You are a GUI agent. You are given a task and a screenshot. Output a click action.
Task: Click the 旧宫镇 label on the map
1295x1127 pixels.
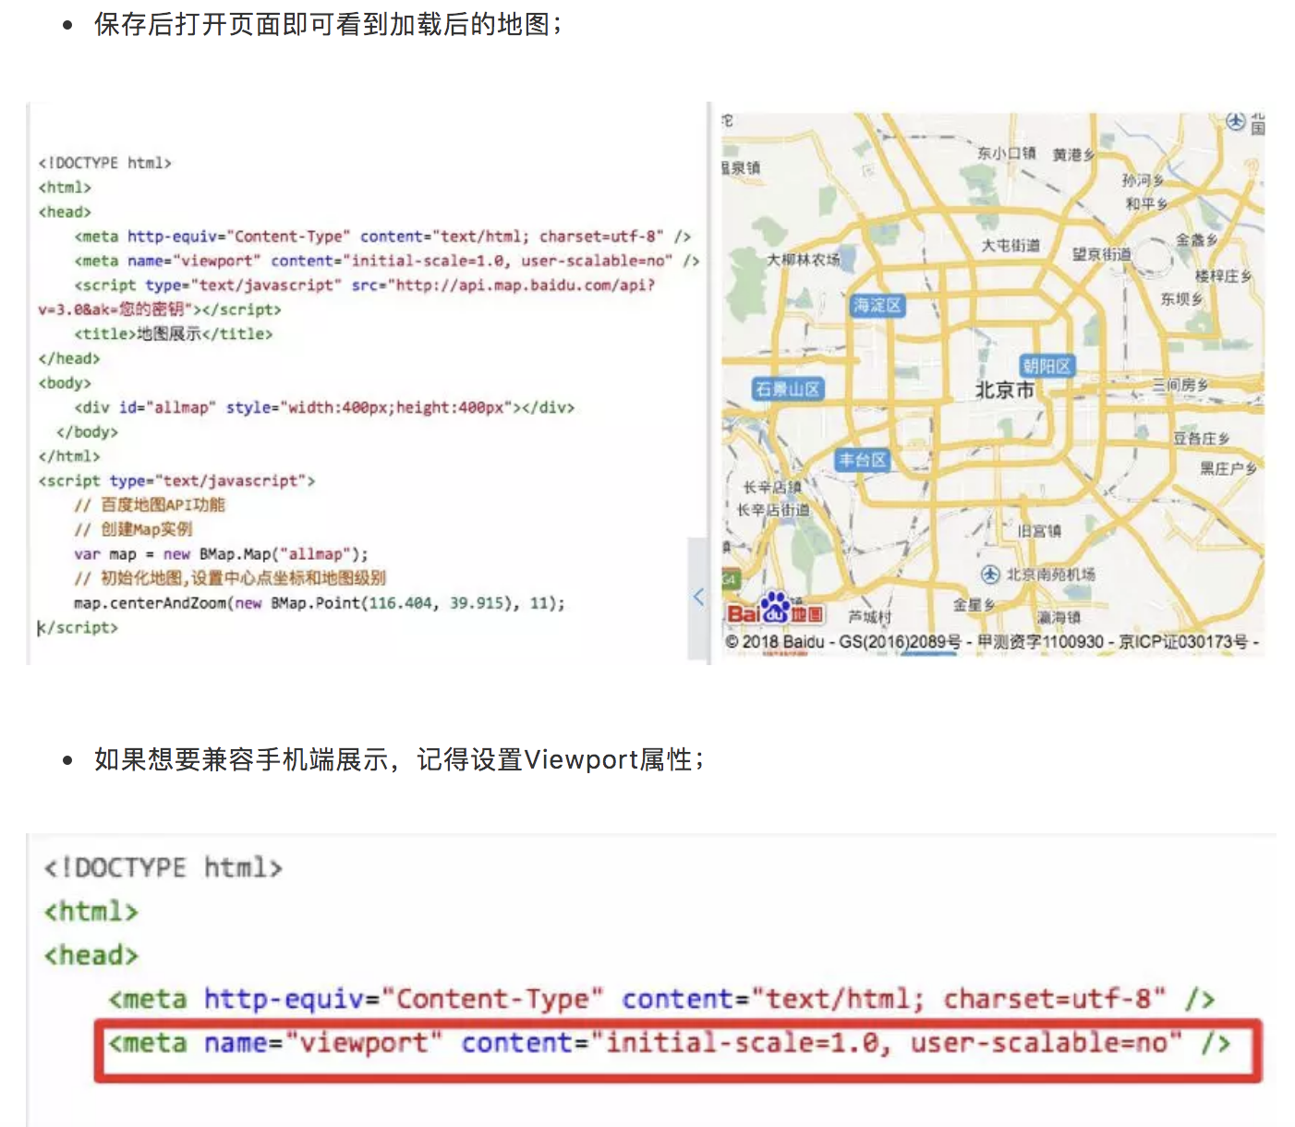coord(1039,531)
